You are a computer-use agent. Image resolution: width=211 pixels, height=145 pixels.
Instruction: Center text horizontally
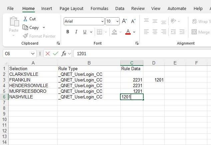pyautogui.click(x=155, y=32)
